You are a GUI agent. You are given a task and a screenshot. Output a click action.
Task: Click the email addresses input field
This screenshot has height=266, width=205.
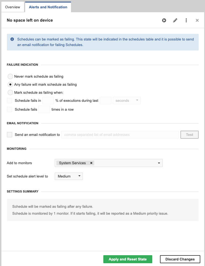[x=120, y=135]
